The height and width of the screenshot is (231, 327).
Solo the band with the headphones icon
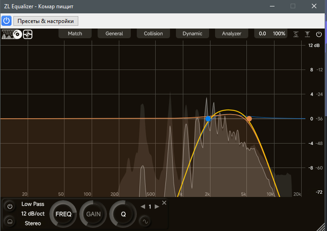click(x=10, y=221)
